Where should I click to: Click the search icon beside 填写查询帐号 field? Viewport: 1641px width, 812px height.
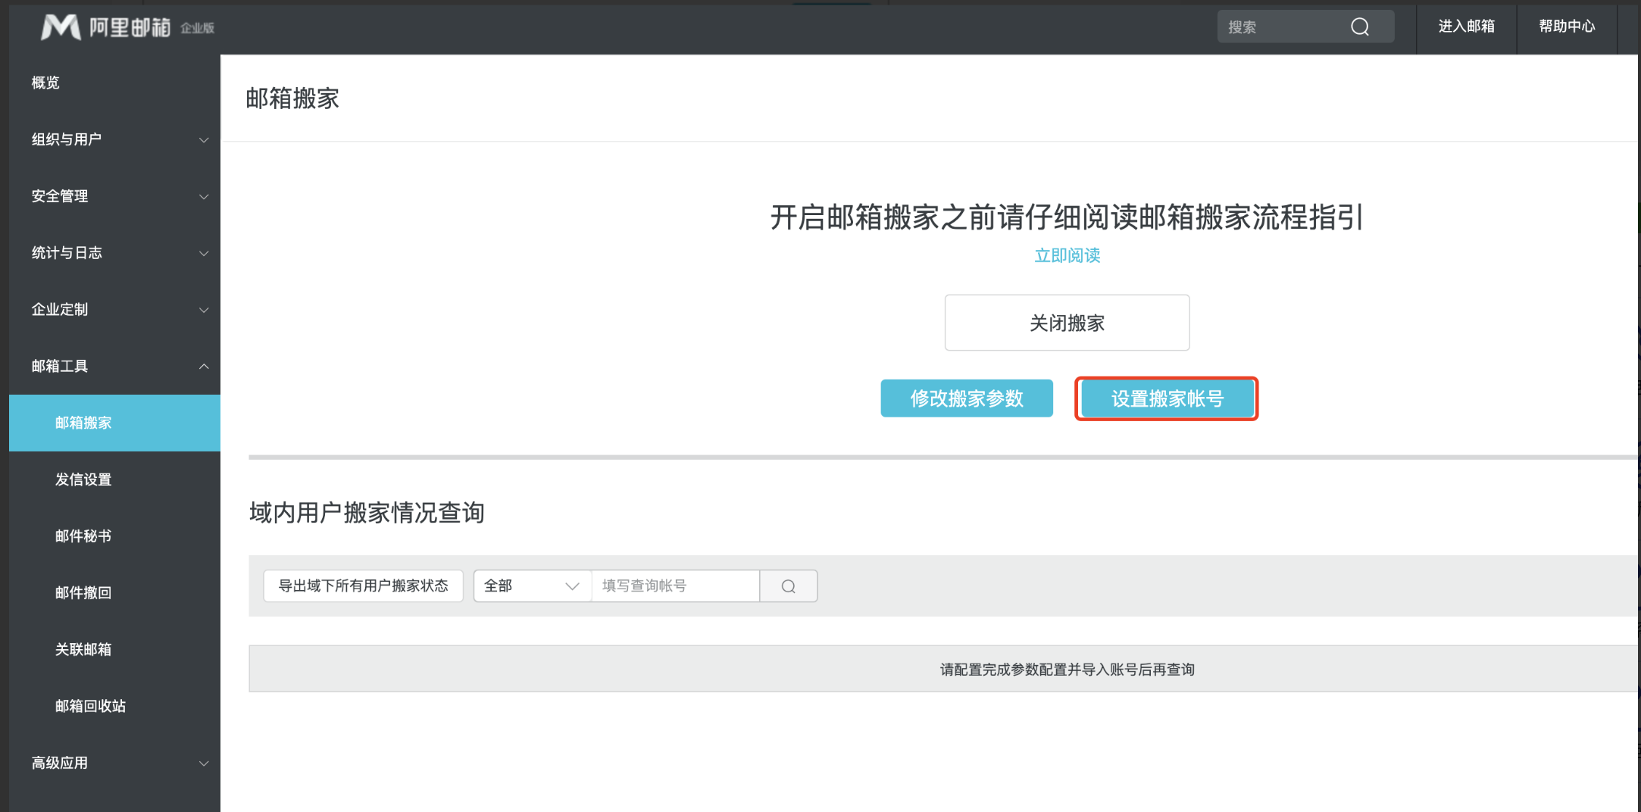tap(789, 586)
